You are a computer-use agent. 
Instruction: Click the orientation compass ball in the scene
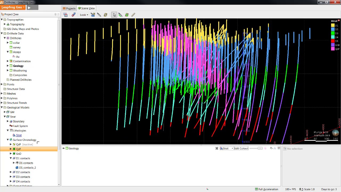click(x=335, y=133)
